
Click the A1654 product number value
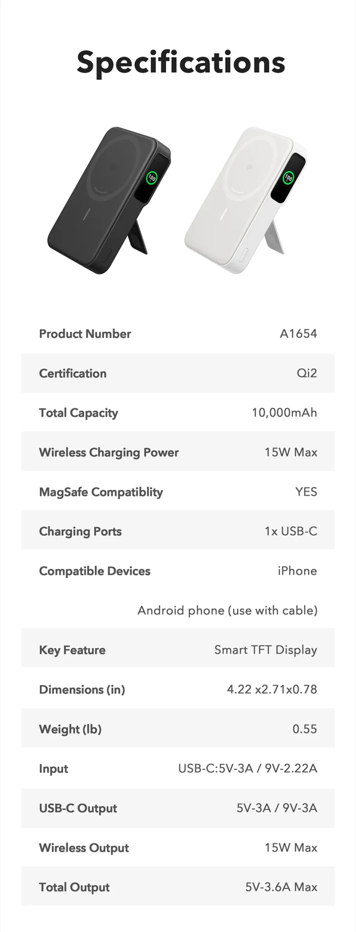(x=298, y=334)
